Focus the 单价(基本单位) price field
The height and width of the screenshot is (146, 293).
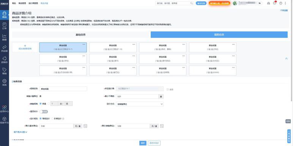point(57,126)
